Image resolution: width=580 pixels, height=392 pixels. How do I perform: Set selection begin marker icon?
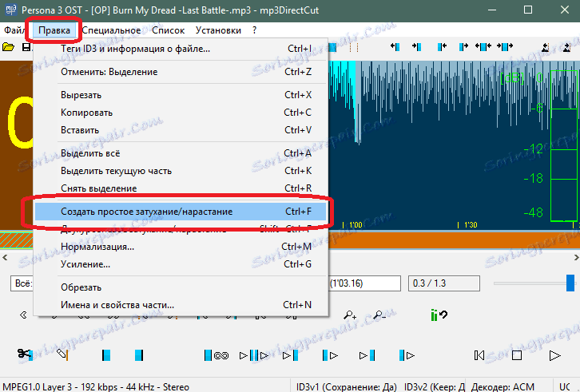(x=105, y=355)
